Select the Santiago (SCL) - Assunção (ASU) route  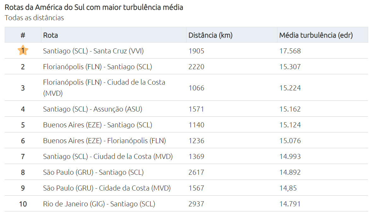coord(92,109)
